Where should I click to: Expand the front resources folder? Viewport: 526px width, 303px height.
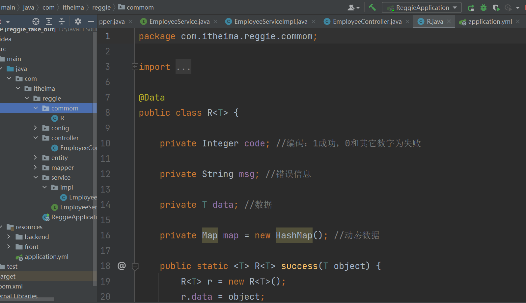[9, 247]
